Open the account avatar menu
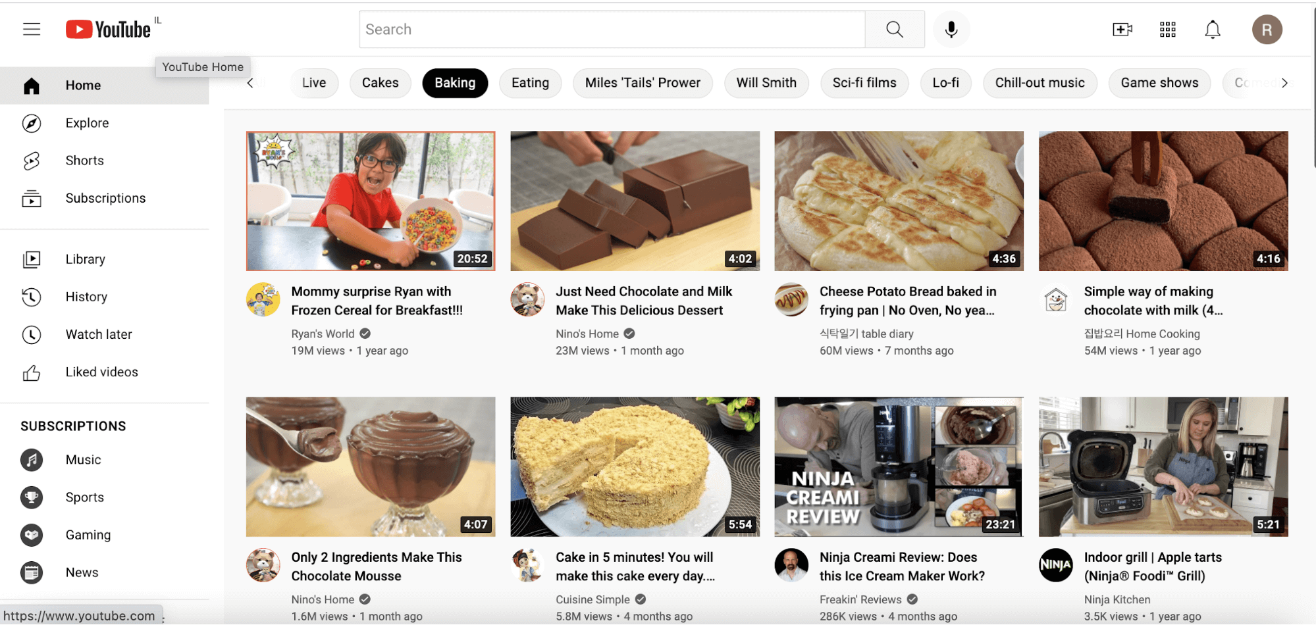Screen dimensions: 1316x625 [1266, 30]
